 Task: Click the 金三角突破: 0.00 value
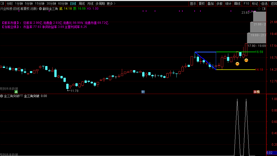pos(36,96)
